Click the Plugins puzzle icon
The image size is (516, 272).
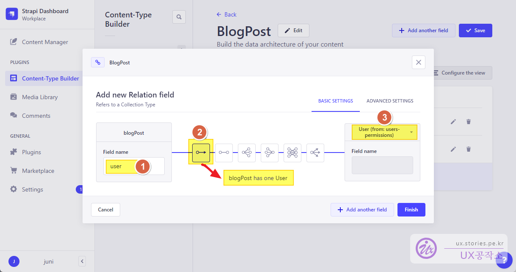pos(14,152)
